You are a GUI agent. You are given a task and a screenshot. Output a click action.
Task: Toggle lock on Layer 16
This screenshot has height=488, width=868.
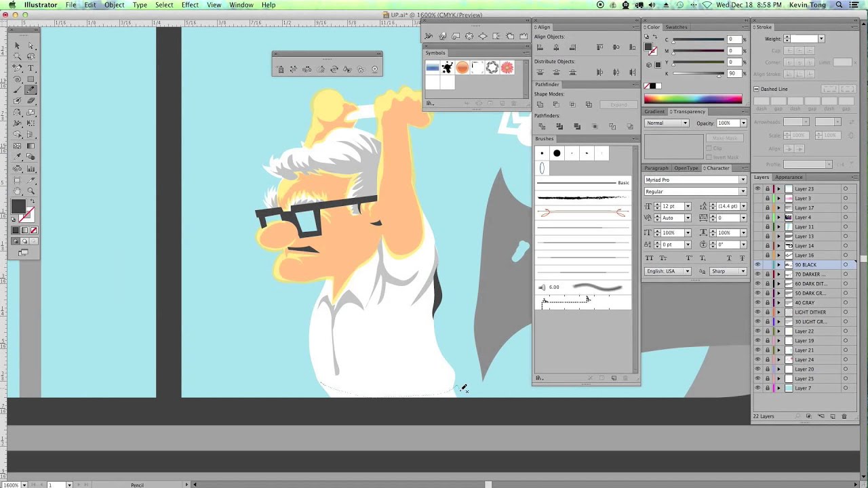coord(768,256)
